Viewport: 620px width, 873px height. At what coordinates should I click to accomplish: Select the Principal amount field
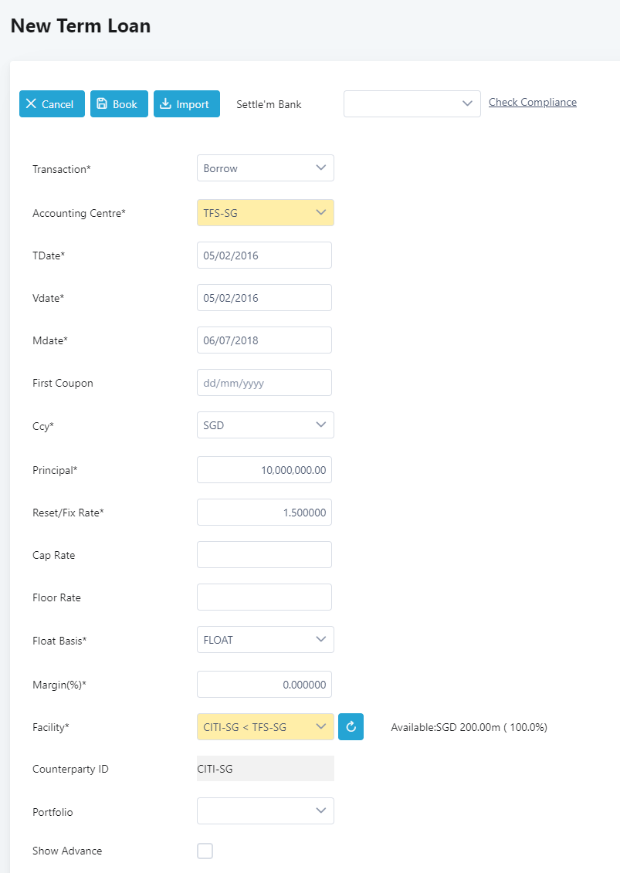click(264, 470)
